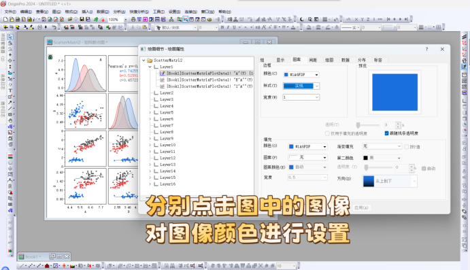Toggle the Auto checkbox beside gradient transparency

(424, 169)
